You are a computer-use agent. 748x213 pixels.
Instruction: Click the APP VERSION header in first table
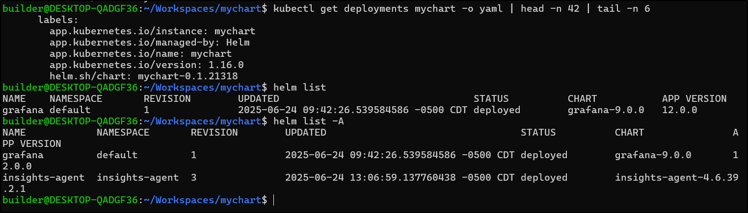(x=694, y=98)
